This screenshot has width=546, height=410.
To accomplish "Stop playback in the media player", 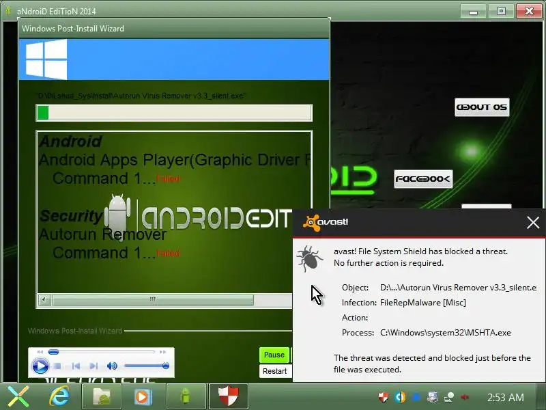I will point(58,366).
